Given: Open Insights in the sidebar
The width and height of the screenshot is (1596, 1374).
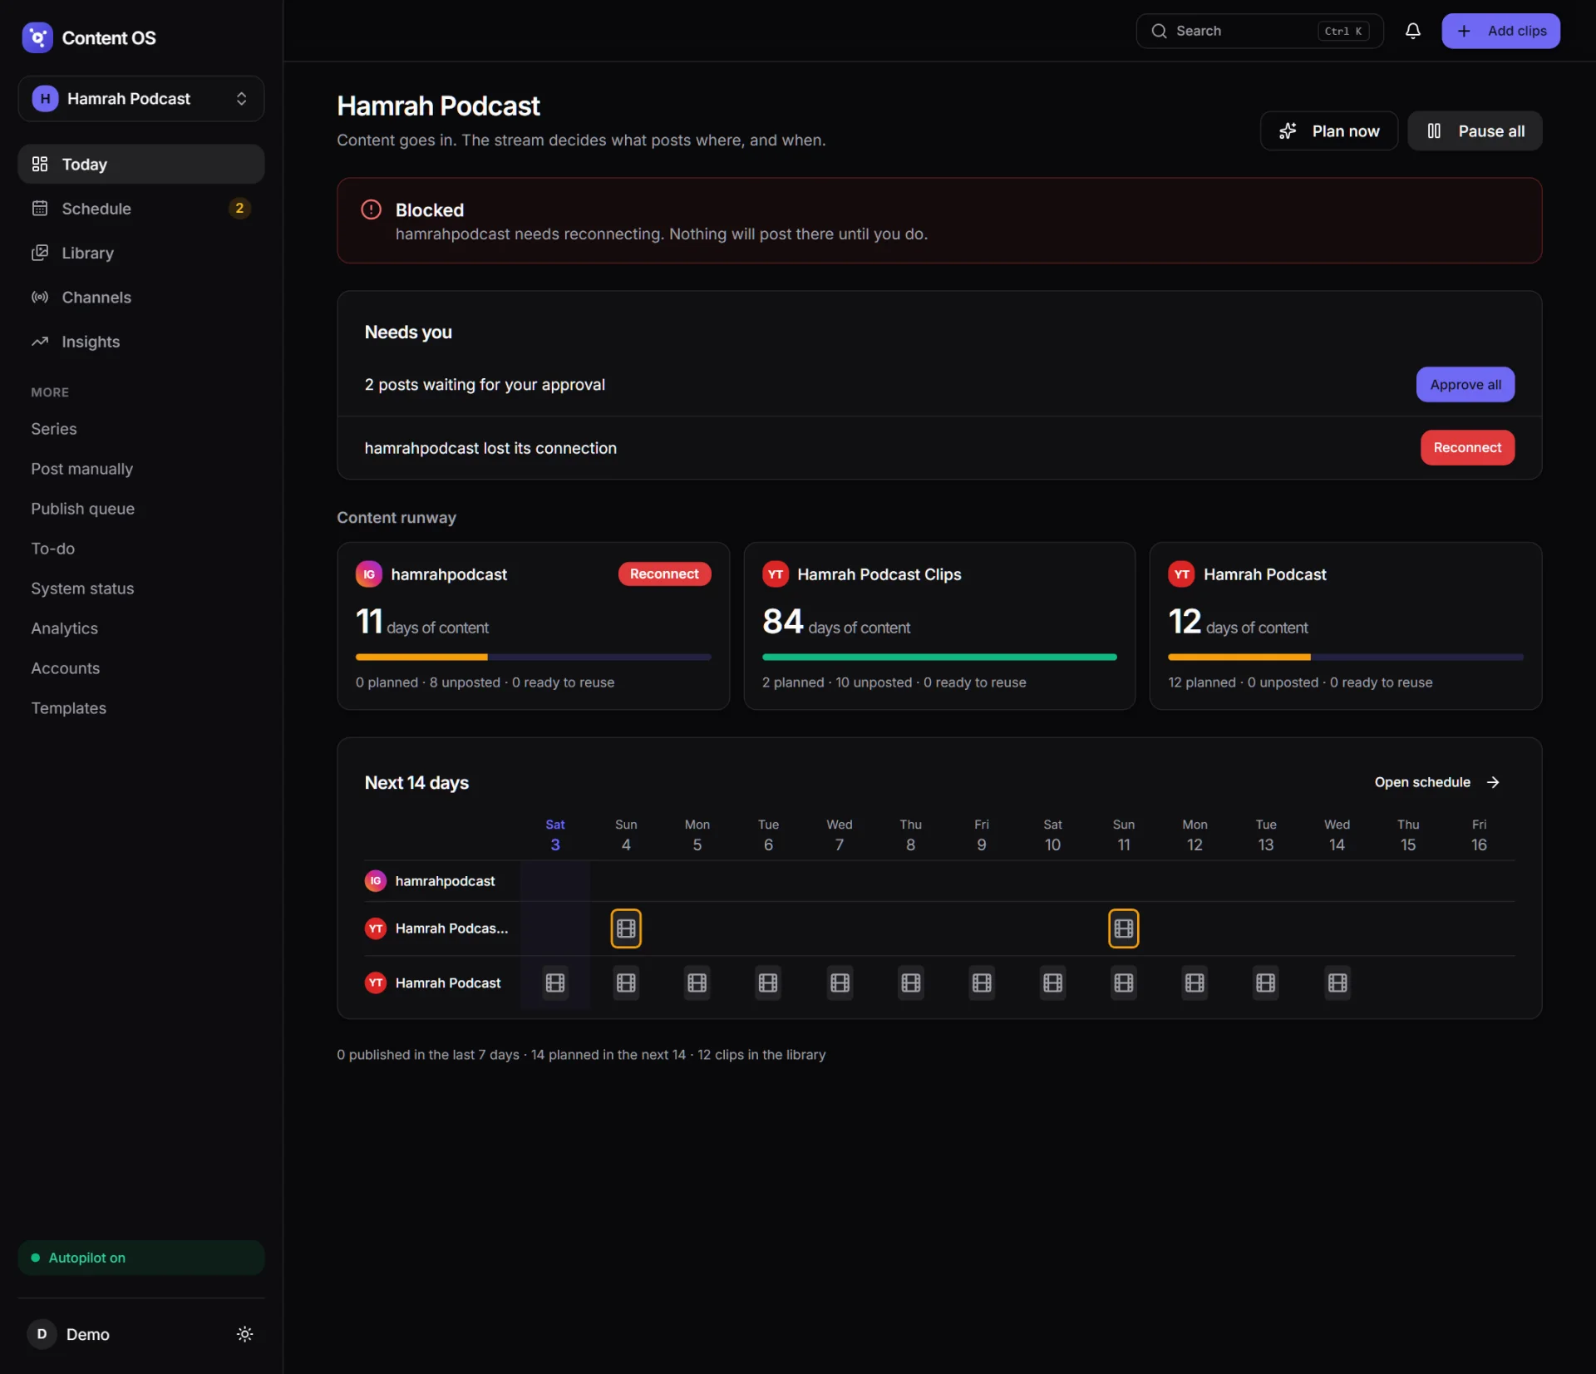Looking at the screenshot, I should point(141,342).
